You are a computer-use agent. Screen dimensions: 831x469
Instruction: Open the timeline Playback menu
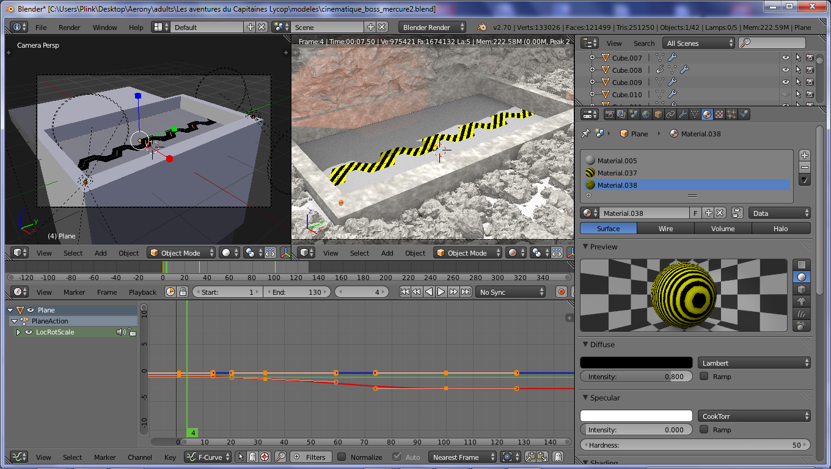pyautogui.click(x=142, y=292)
